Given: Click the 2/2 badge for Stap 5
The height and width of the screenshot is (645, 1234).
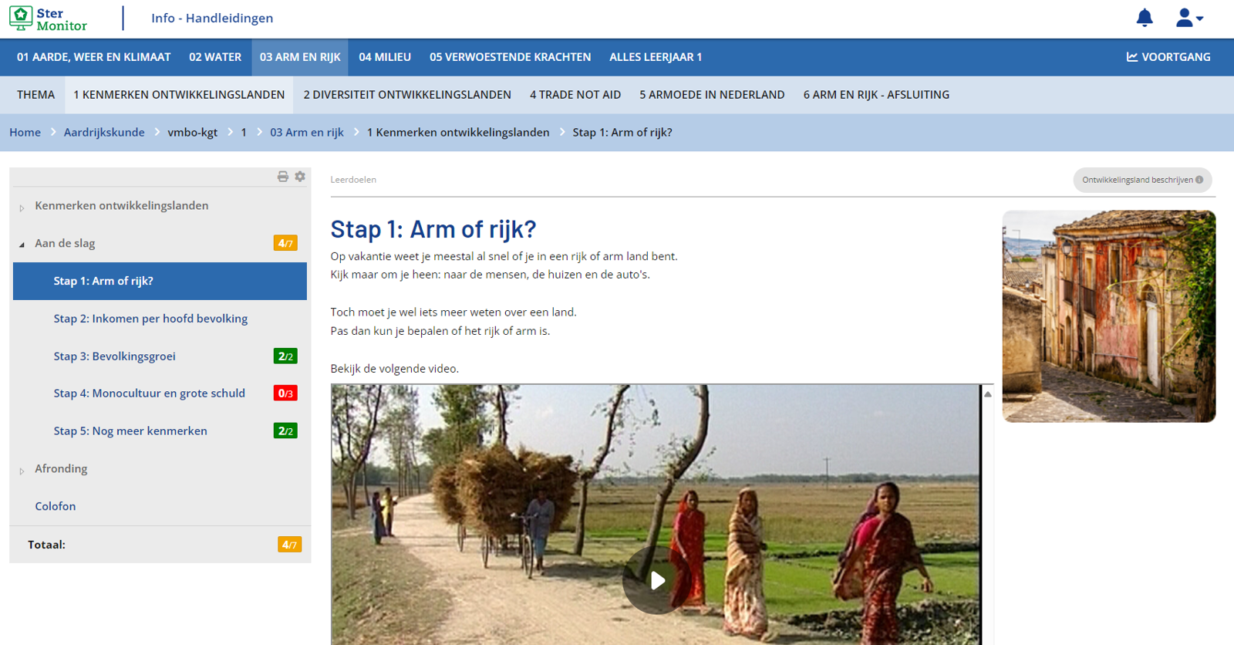Looking at the screenshot, I should [285, 431].
